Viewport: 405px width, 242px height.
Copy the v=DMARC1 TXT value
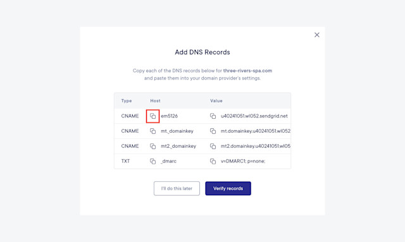click(213, 161)
